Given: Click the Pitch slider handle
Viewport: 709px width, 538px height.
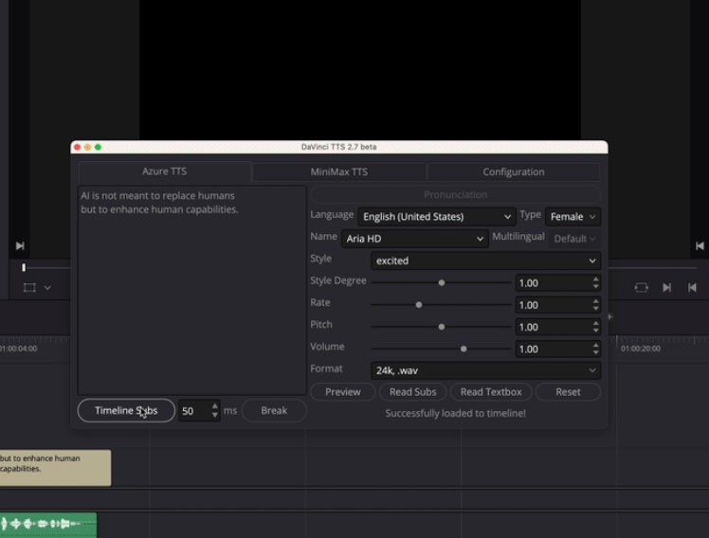Looking at the screenshot, I should point(442,327).
